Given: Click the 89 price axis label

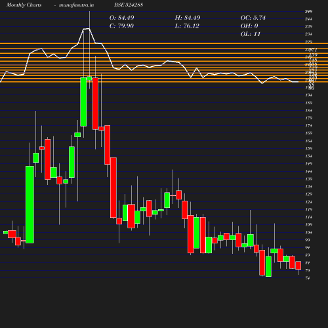Looking at the screenshot, I should 308,255.
